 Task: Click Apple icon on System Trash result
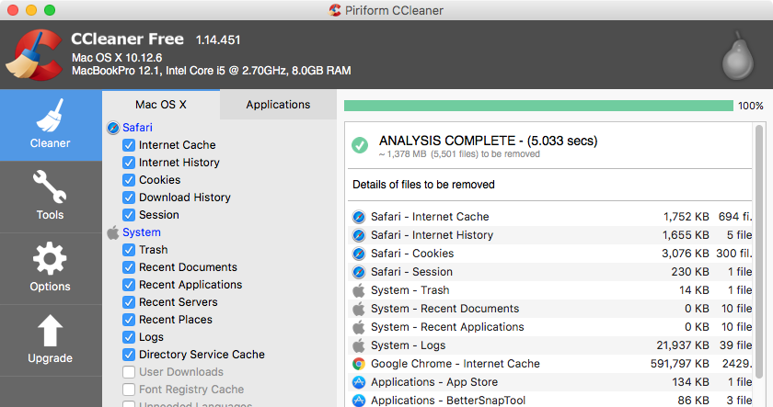359,290
